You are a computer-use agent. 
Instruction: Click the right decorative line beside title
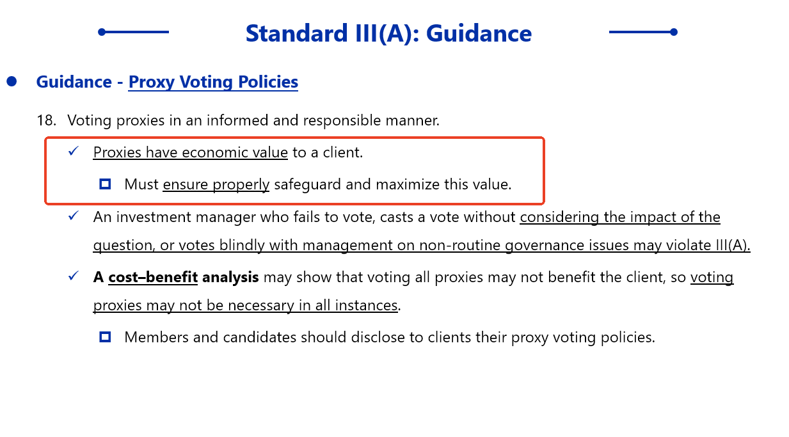642,32
